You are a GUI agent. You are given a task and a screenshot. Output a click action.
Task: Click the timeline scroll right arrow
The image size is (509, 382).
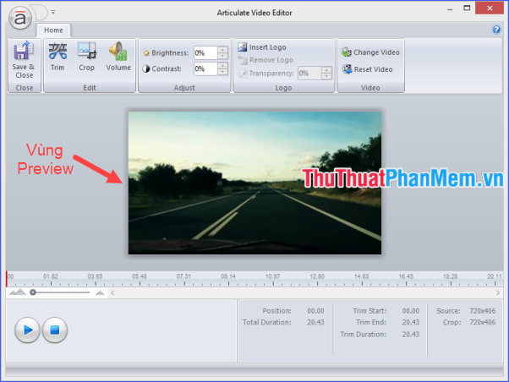498,292
